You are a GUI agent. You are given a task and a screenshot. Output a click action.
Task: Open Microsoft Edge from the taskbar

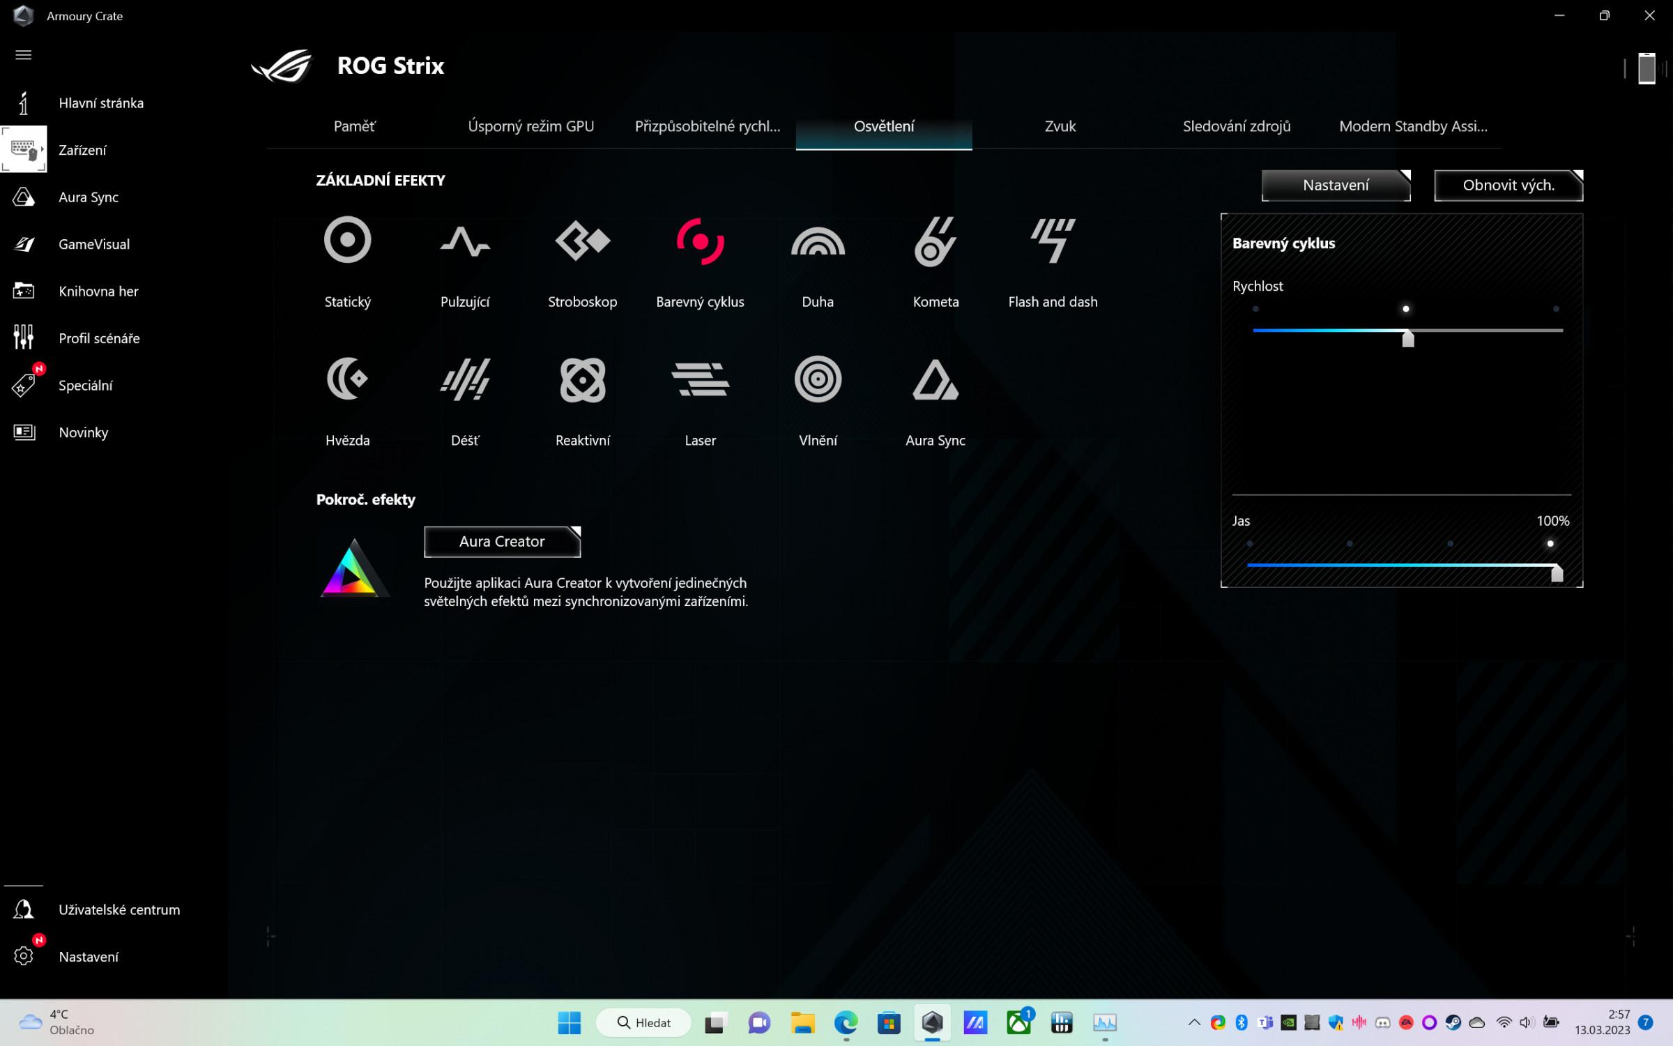tap(846, 1023)
